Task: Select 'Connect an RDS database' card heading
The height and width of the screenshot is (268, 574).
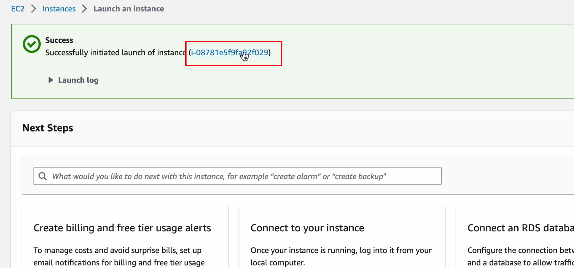Action: click(520, 228)
